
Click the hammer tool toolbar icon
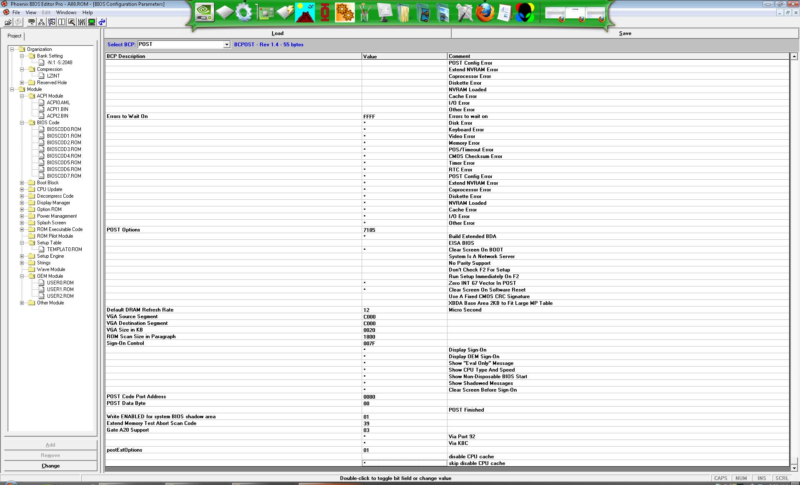point(72,22)
